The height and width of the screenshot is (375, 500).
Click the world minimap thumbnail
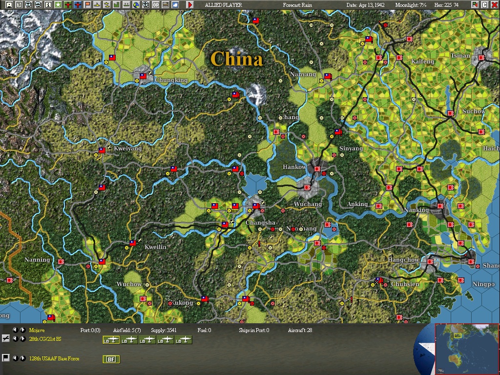[x=466, y=349]
